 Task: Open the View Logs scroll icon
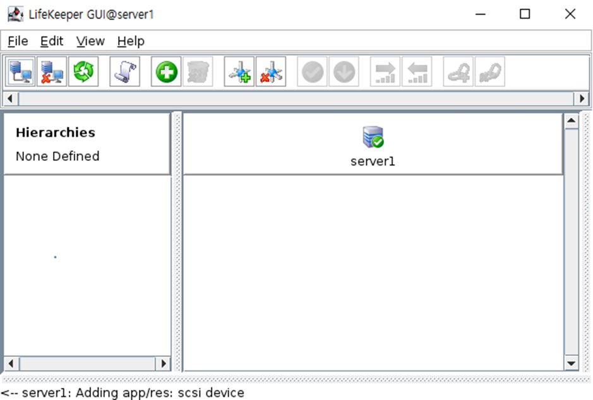(x=125, y=72)
